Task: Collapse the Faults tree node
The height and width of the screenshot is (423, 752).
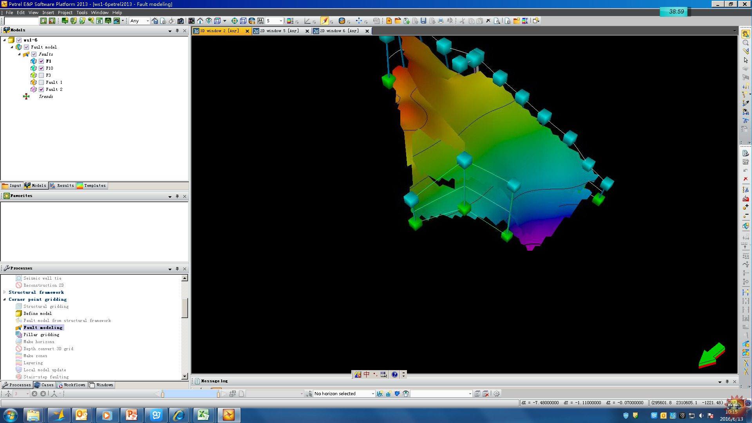Action: pyautogui.click(x=19, y=54)
